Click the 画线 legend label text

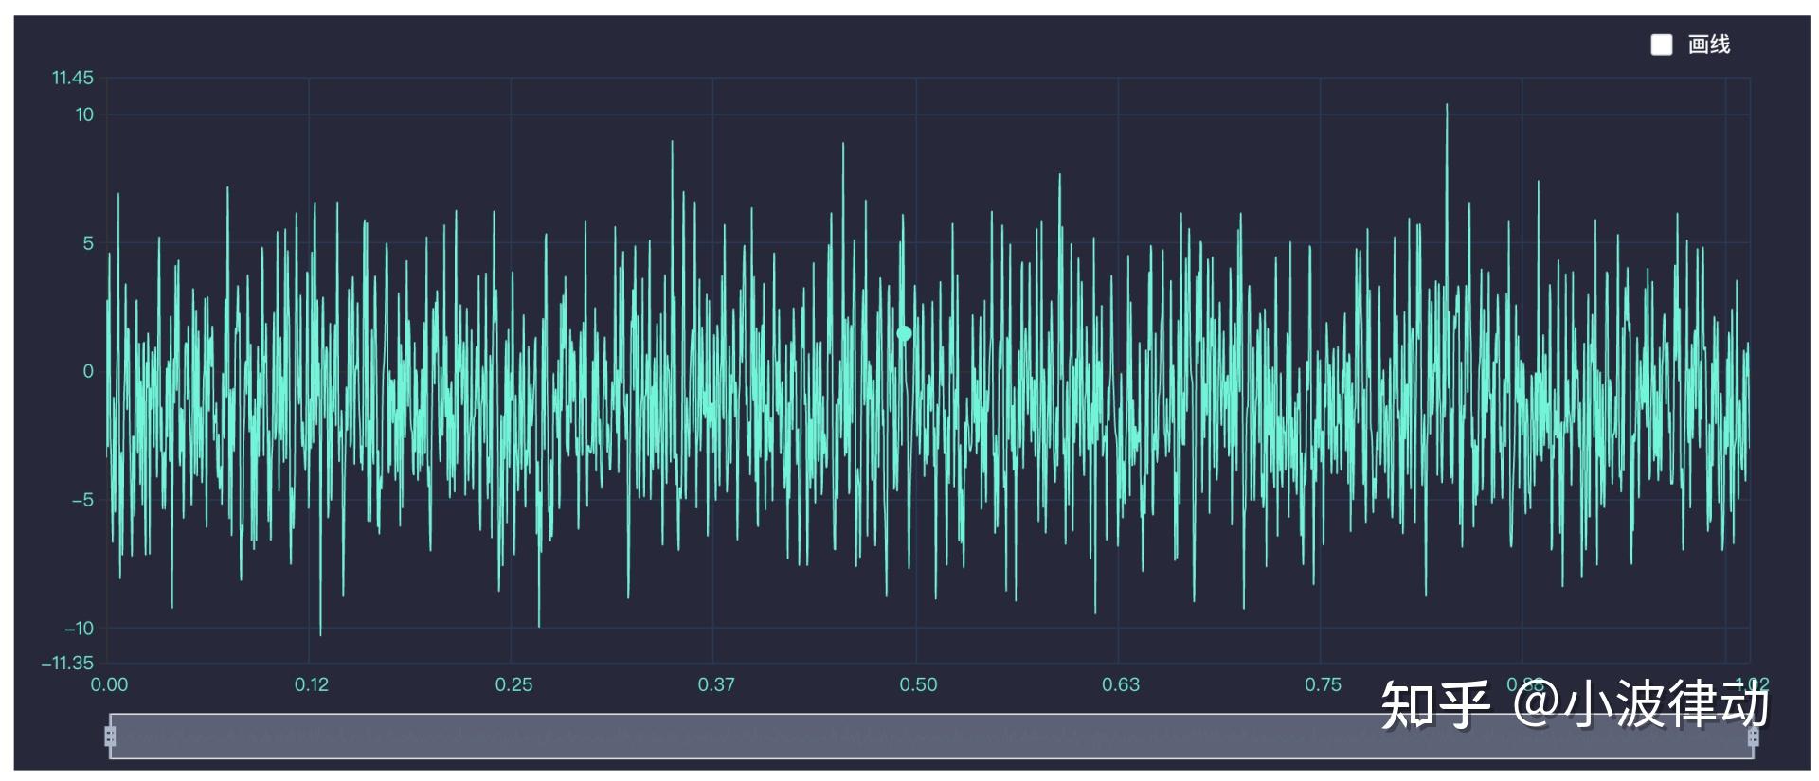coord(1709,44)
